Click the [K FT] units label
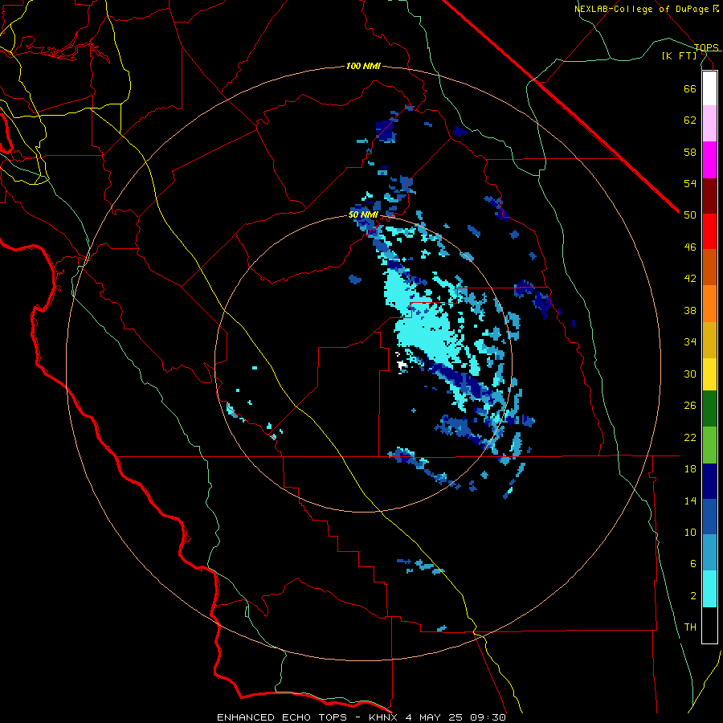 679,56
